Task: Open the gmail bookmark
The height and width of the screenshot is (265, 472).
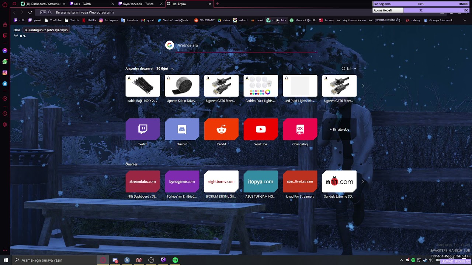Action: (148, 20)
